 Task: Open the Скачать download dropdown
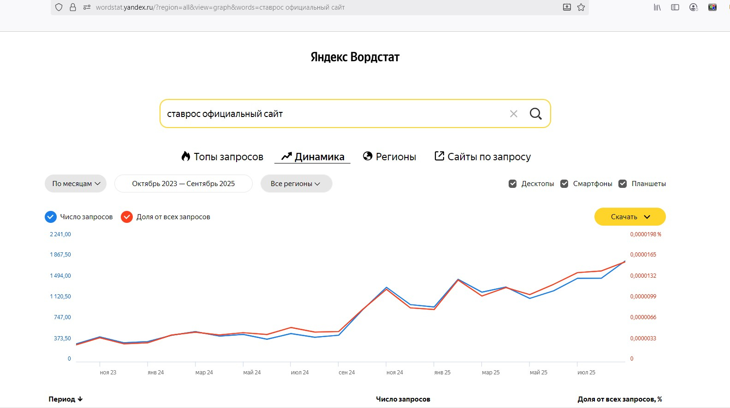pyautogui.click(x=629, y=217)
